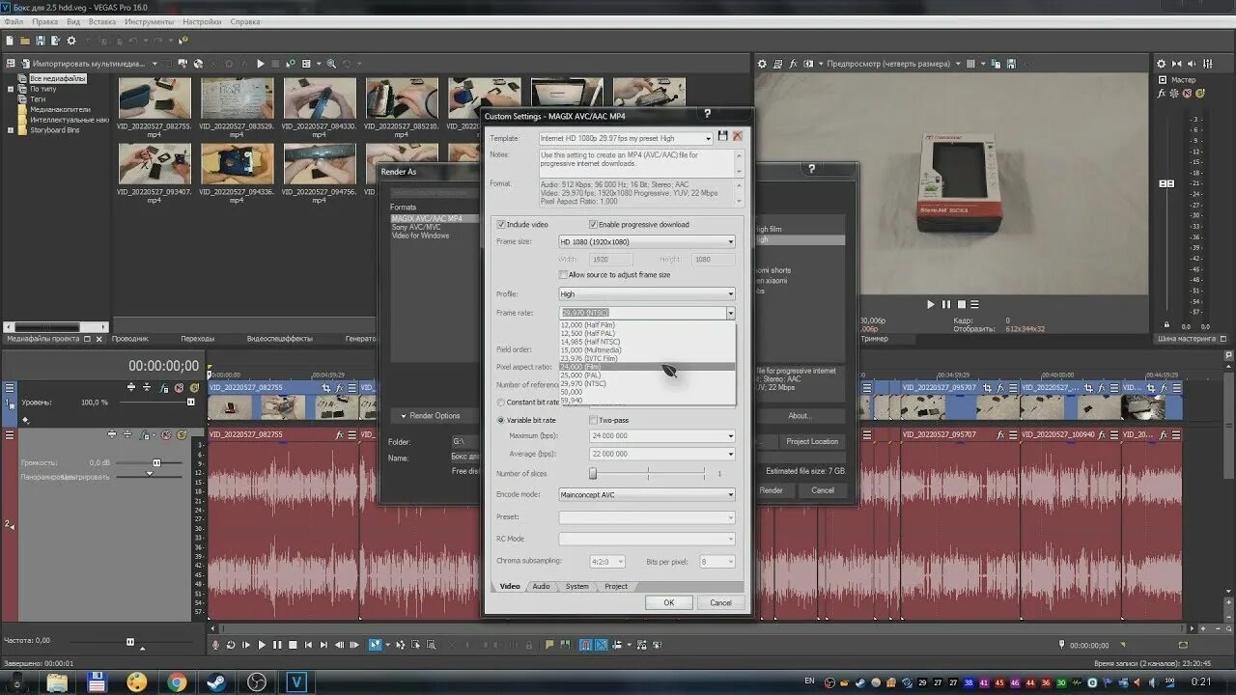Play the timeline from the transport bar
Screen dimensions: 1236x695
tap(262, 645)
